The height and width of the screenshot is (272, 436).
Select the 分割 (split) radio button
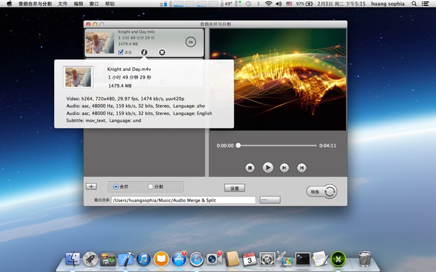pyautogui.click(x=151, y=187)
